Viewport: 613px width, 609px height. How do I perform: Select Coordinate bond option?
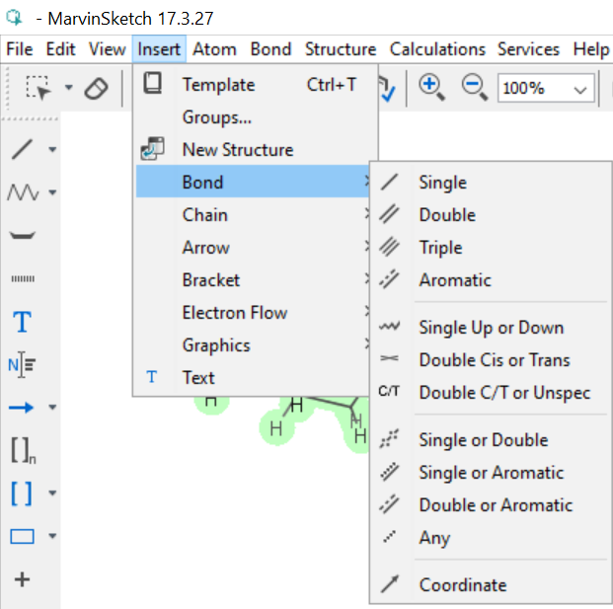(462, 585)
